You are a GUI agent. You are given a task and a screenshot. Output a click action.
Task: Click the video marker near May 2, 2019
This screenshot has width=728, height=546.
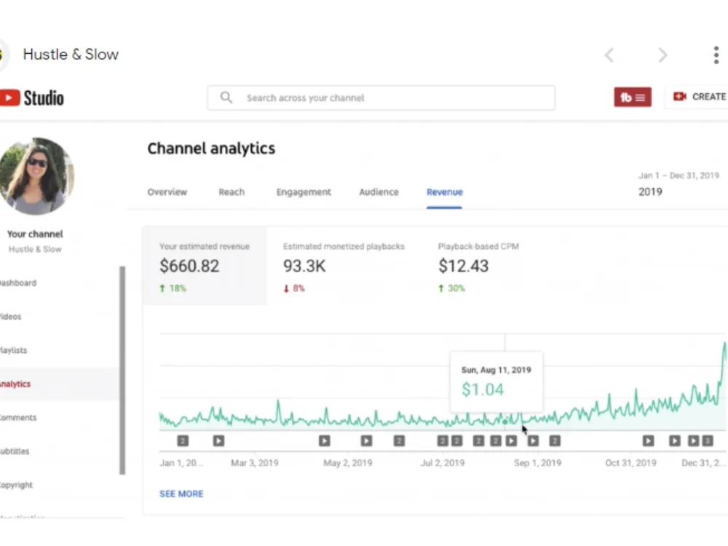[325, 440]
